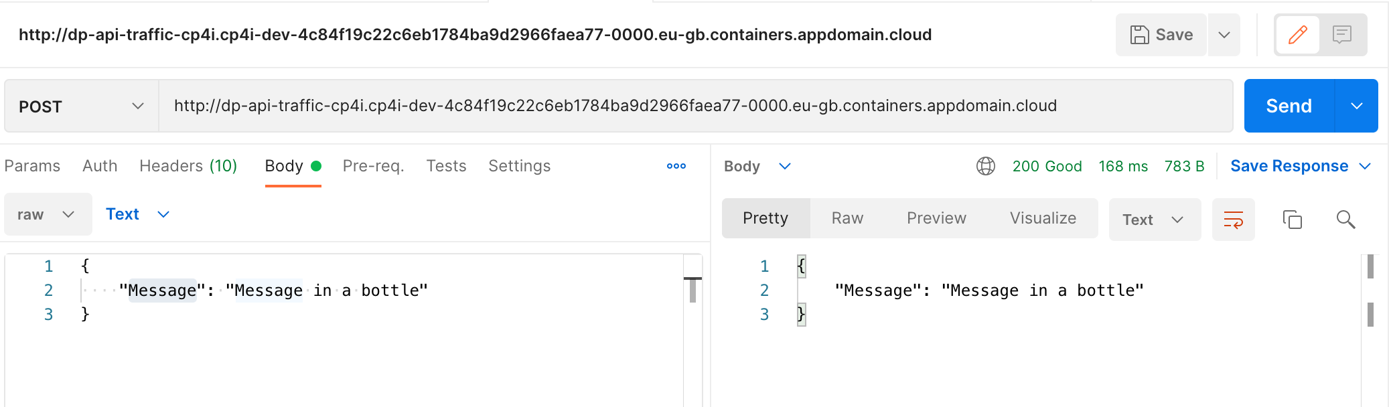Copy response with the copy icon
1389x407 pixels.
[1292, 220]
